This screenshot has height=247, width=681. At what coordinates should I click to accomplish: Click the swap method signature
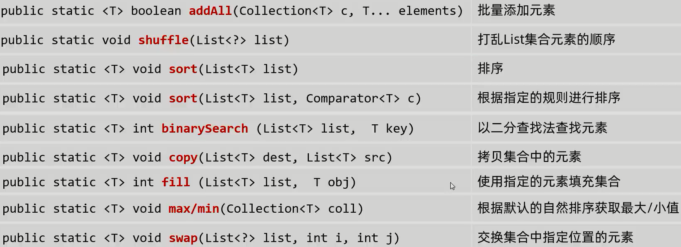[201, 238]
